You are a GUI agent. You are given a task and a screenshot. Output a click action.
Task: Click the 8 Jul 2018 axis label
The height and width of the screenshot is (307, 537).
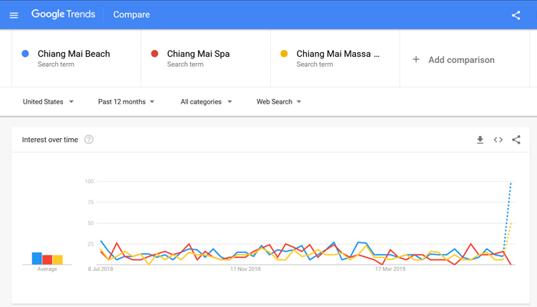(100, 269)
